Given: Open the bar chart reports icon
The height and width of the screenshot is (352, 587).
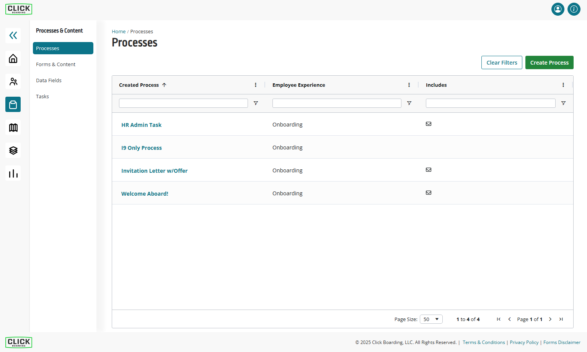Looking at the screenshot, I should point(13,174).
